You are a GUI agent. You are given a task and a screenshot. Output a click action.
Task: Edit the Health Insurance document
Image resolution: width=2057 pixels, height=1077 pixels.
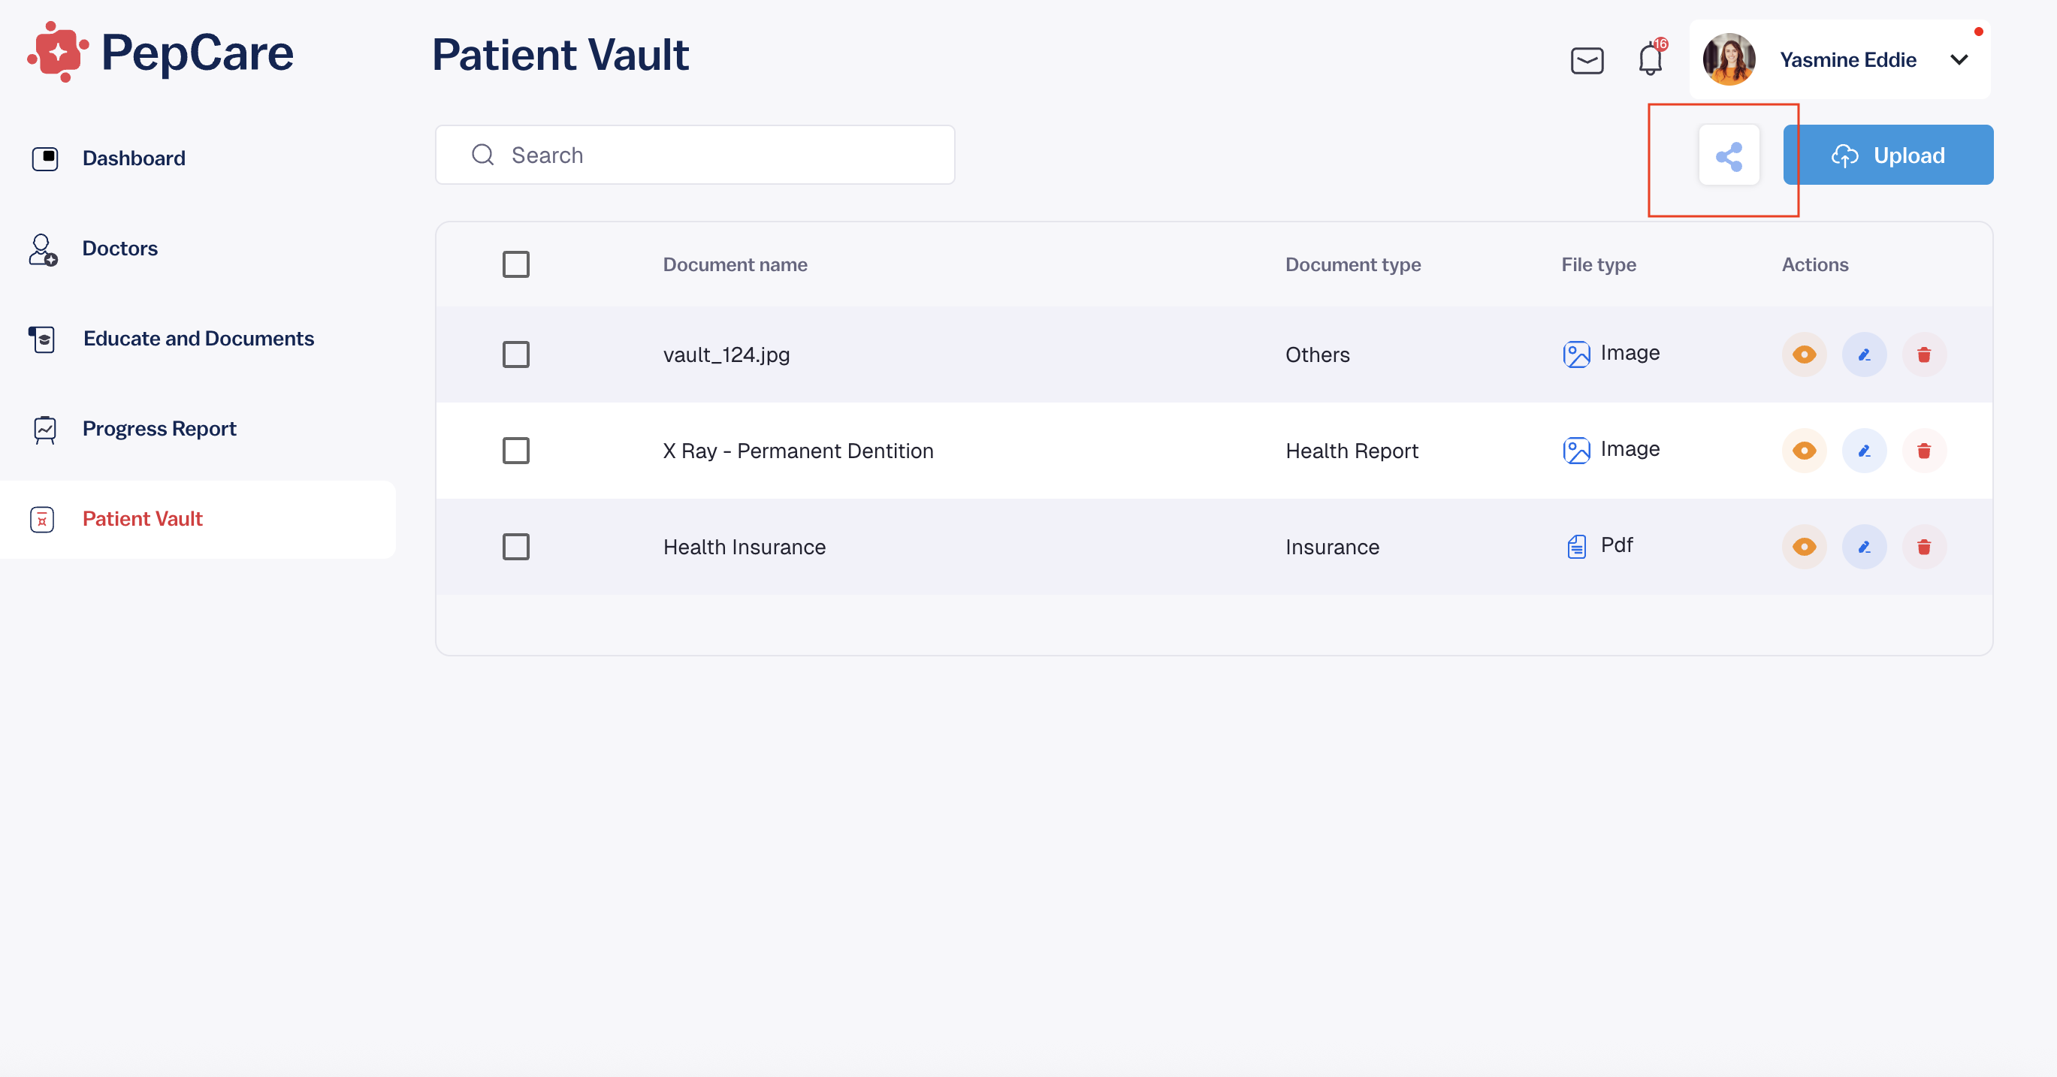point(1864,547)
